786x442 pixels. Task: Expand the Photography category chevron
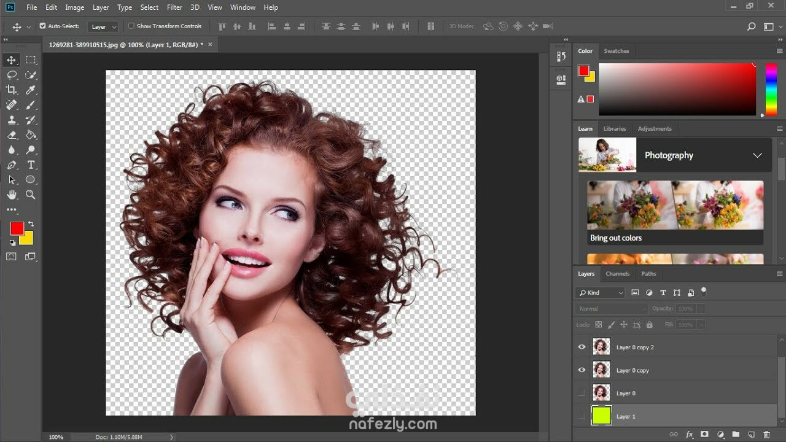click(757, 155)
